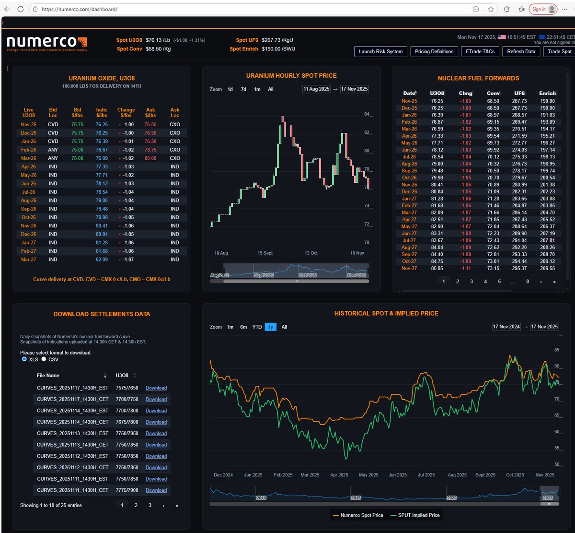This screenshot has height=533, width=575.
Task: Open page 8 of forwards table
Action: tap(528, 282)
